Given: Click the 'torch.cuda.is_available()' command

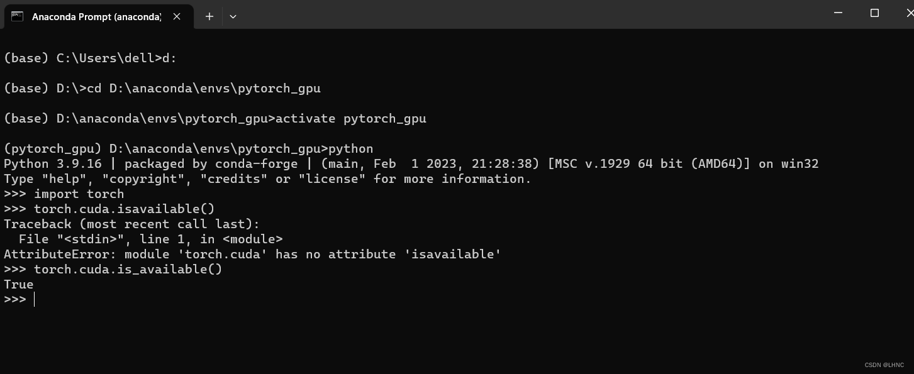Looking at the screenshot, I should pos(128,269).
